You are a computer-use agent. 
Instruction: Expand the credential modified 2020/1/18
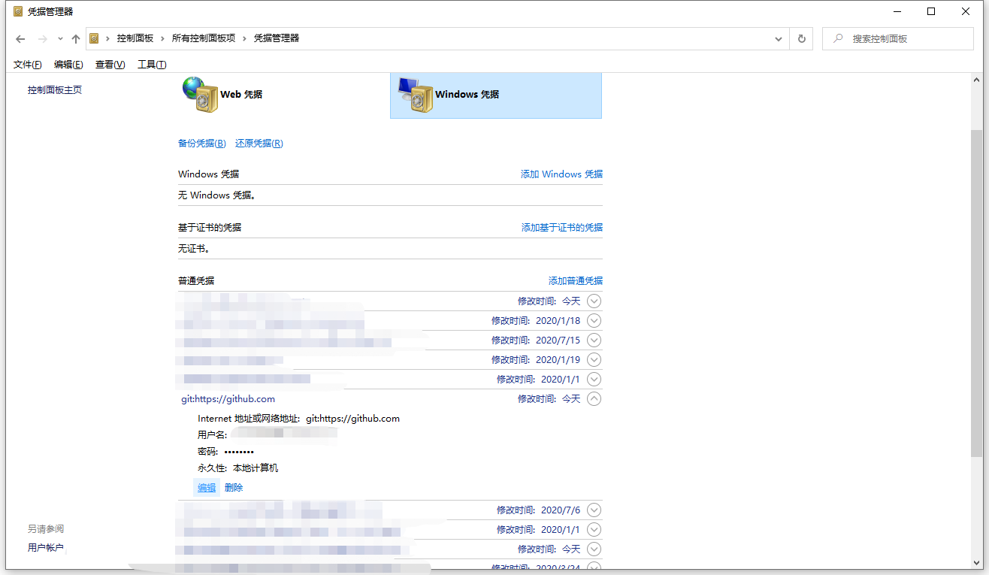(x=594, y=321)
